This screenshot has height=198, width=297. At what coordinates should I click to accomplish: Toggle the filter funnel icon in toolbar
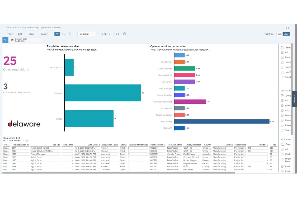coord(57,34)
